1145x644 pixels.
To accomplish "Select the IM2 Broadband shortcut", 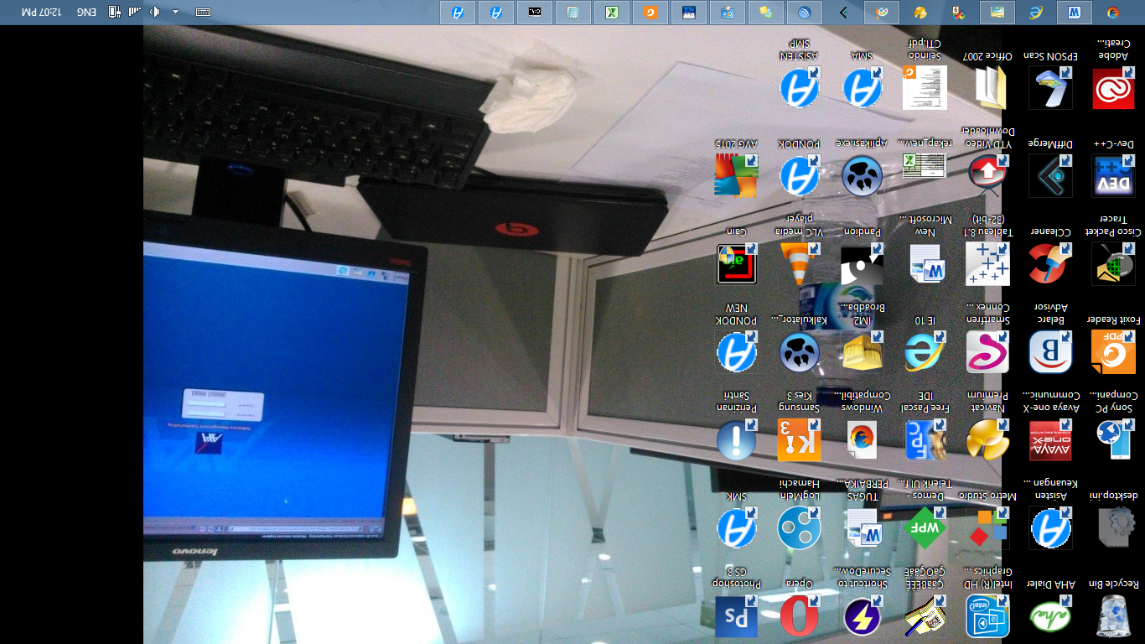I will 862,351.
